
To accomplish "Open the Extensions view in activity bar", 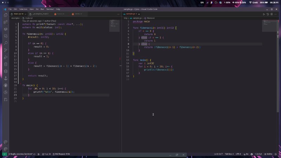I will click(x=6, y=22).
